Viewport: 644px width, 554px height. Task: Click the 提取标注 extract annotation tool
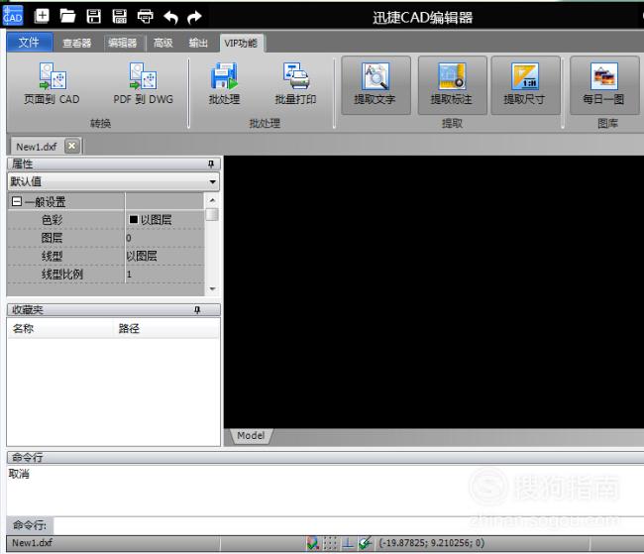pos(452,85)
